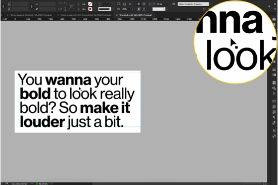The width and height of the screenshot is (278, 185).
Task: Expand the No errors preflight menu arrow
Action: (x=52, y=184)
